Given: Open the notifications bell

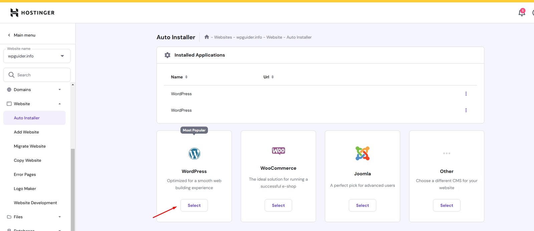Looking at the screenshot, I should [522, 13].
